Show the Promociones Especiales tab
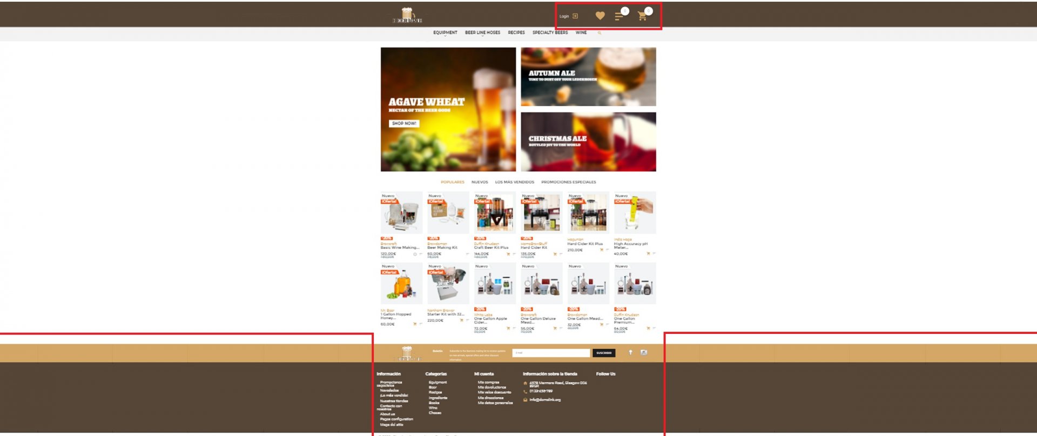1037x436 pixels. point(569,182)
